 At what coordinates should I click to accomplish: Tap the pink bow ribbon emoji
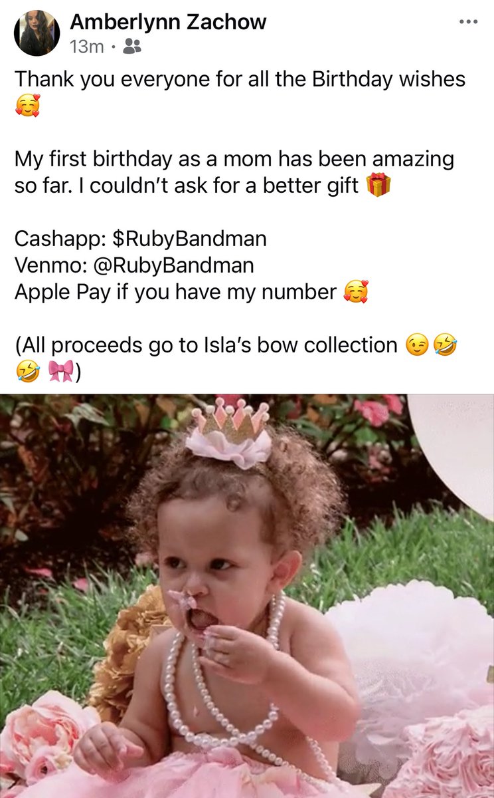click(x=62, y=372)
